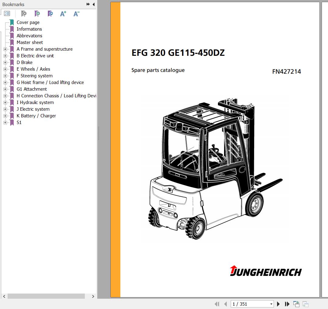Select K Battery / Charger bookmark text
Image resolution: width=328 pixels, height=309 pixels.
coord(36,116)
